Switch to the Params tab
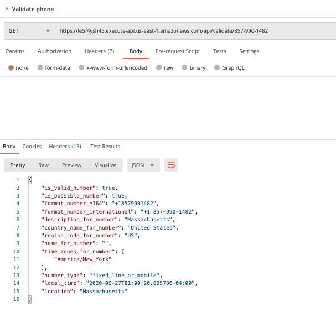Image resolution: width=336 pixels, height=317 pixels. (x=15, y=51)
